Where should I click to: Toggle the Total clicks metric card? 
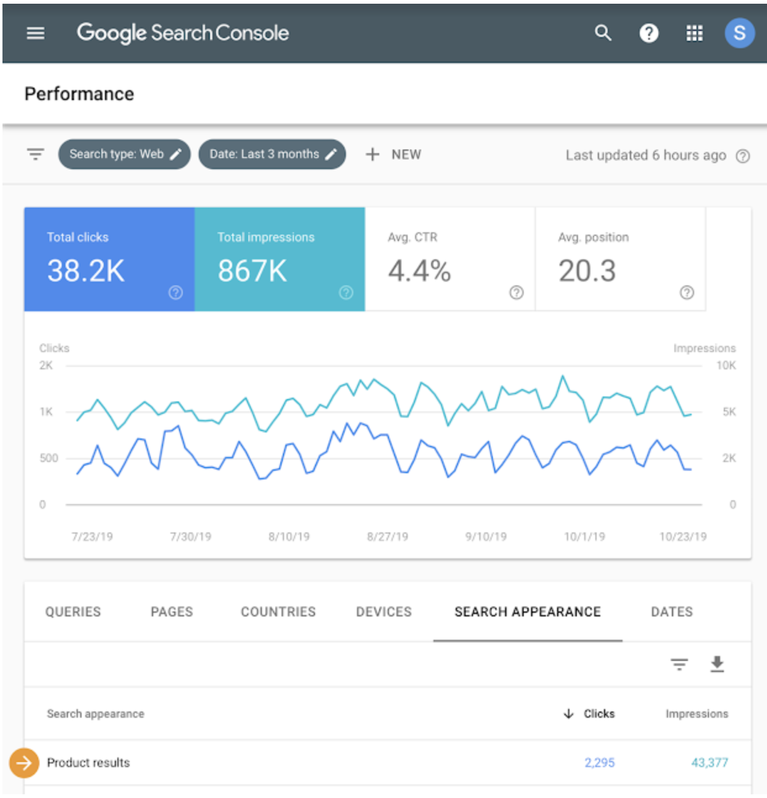coord(109,259)
